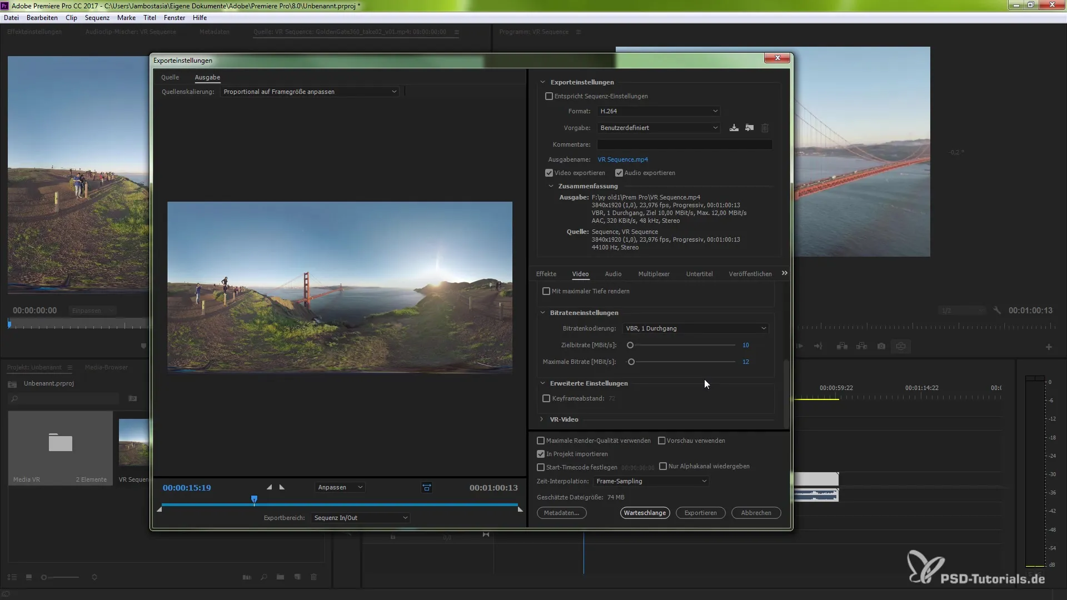Enable Maximale Render-Qualität verwenden
1067x600 pixels.
click(541, 441)
